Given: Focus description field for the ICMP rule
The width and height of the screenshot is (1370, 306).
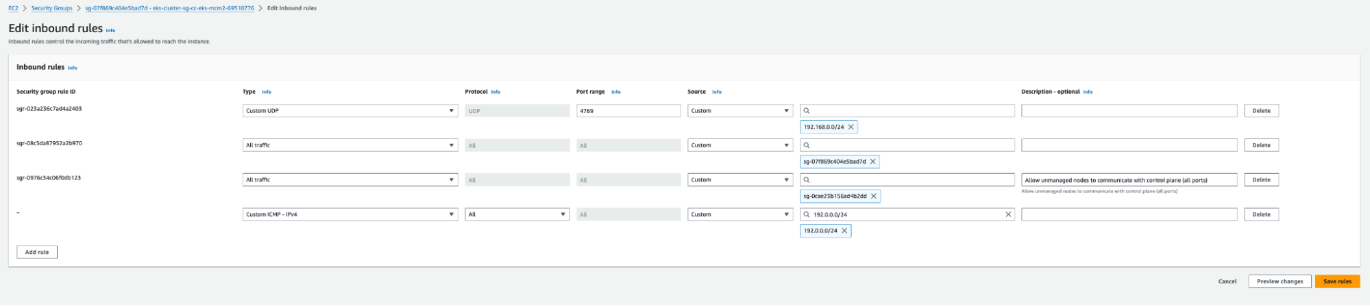Looking at the screenshot, I should 1129,214.
